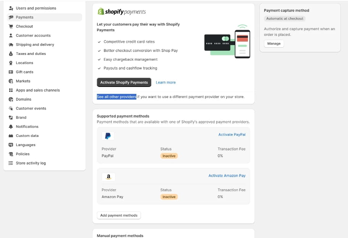Open the Markets globe icon

point(11,81)
